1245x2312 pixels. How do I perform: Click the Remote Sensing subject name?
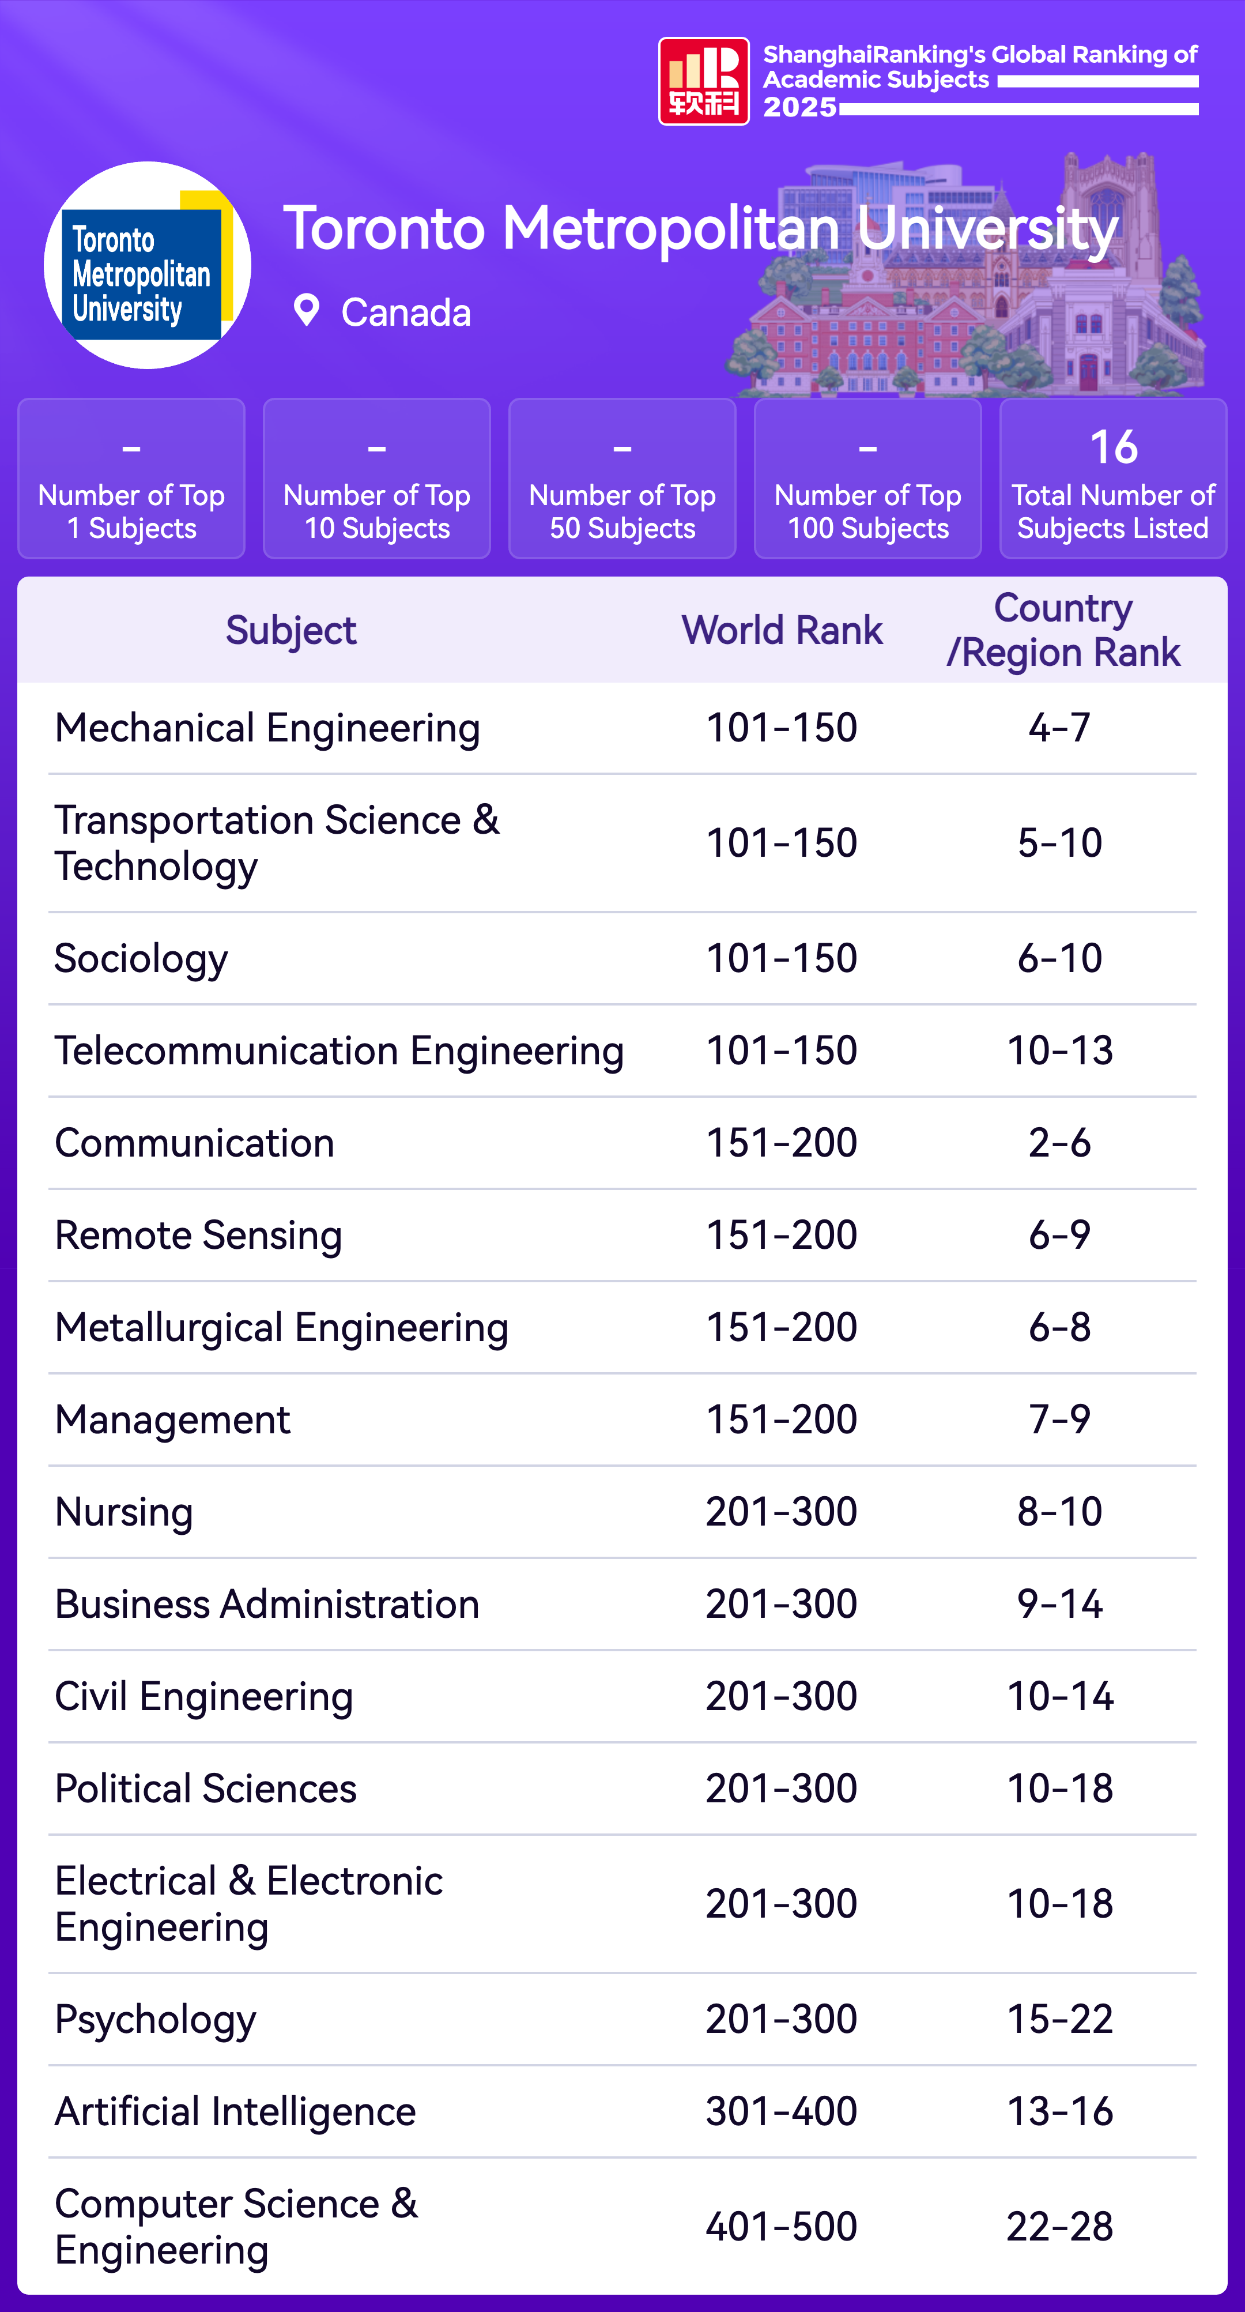tap(198, 1235)
